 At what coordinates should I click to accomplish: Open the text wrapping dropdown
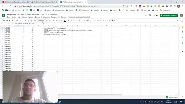click(x=87, y=21)
